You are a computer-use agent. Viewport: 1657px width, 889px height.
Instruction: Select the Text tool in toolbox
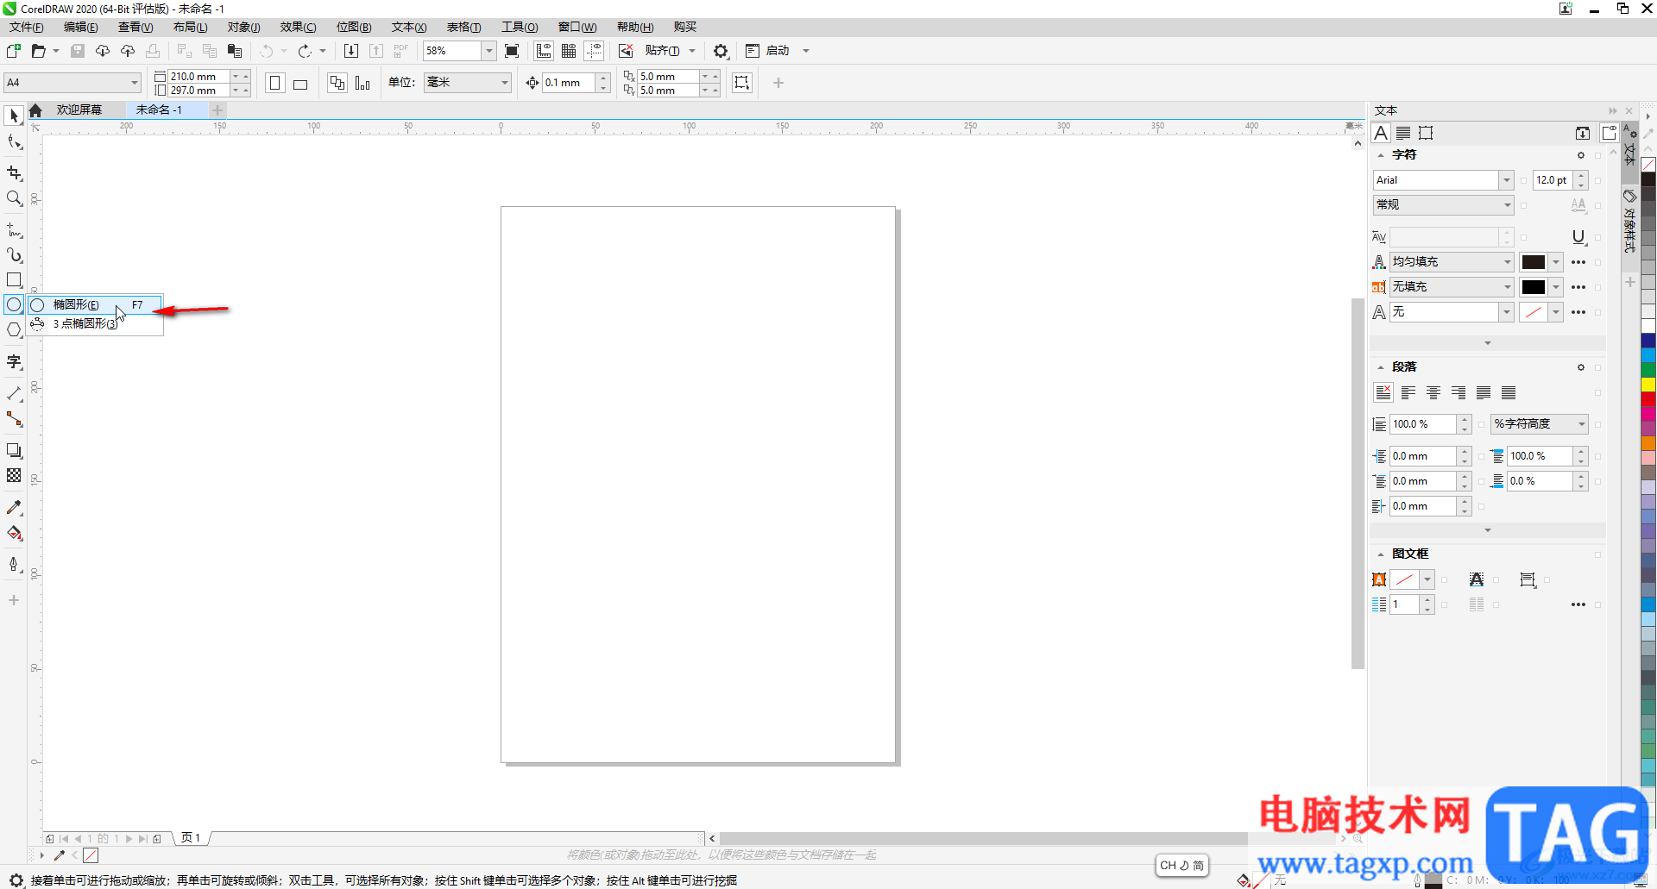point(14,362)
